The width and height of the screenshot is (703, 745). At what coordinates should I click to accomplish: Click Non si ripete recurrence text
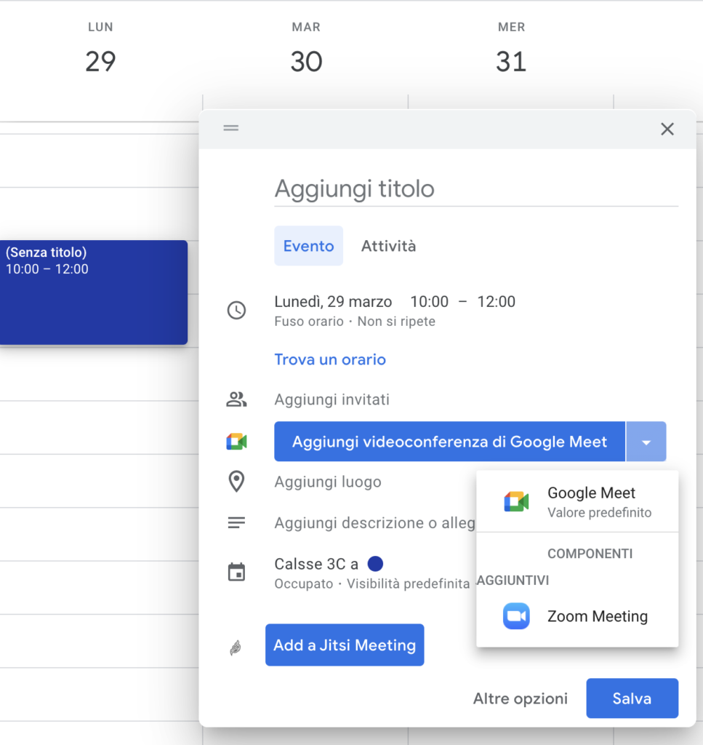(x=396, y=322)
